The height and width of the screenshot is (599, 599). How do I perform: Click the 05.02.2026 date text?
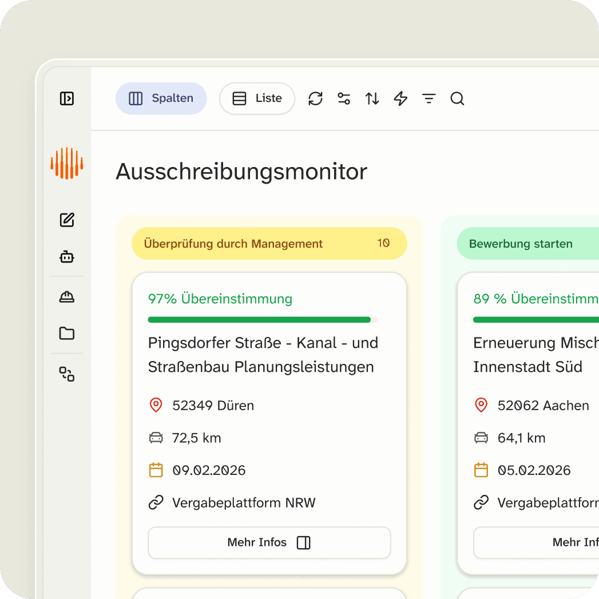(x=534, y=470)
